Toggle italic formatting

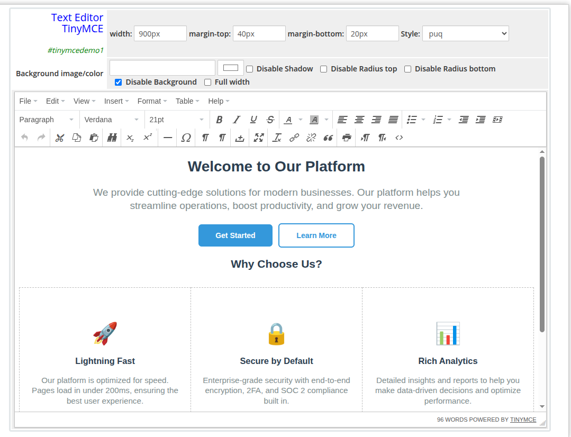[x=236, y=120]
